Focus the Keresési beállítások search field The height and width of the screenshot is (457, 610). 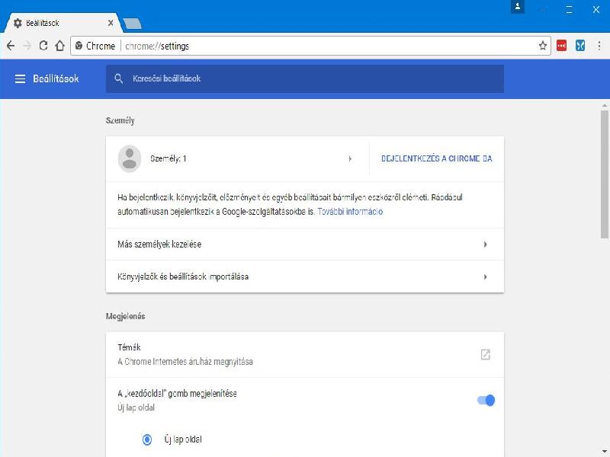pos(305,79)
